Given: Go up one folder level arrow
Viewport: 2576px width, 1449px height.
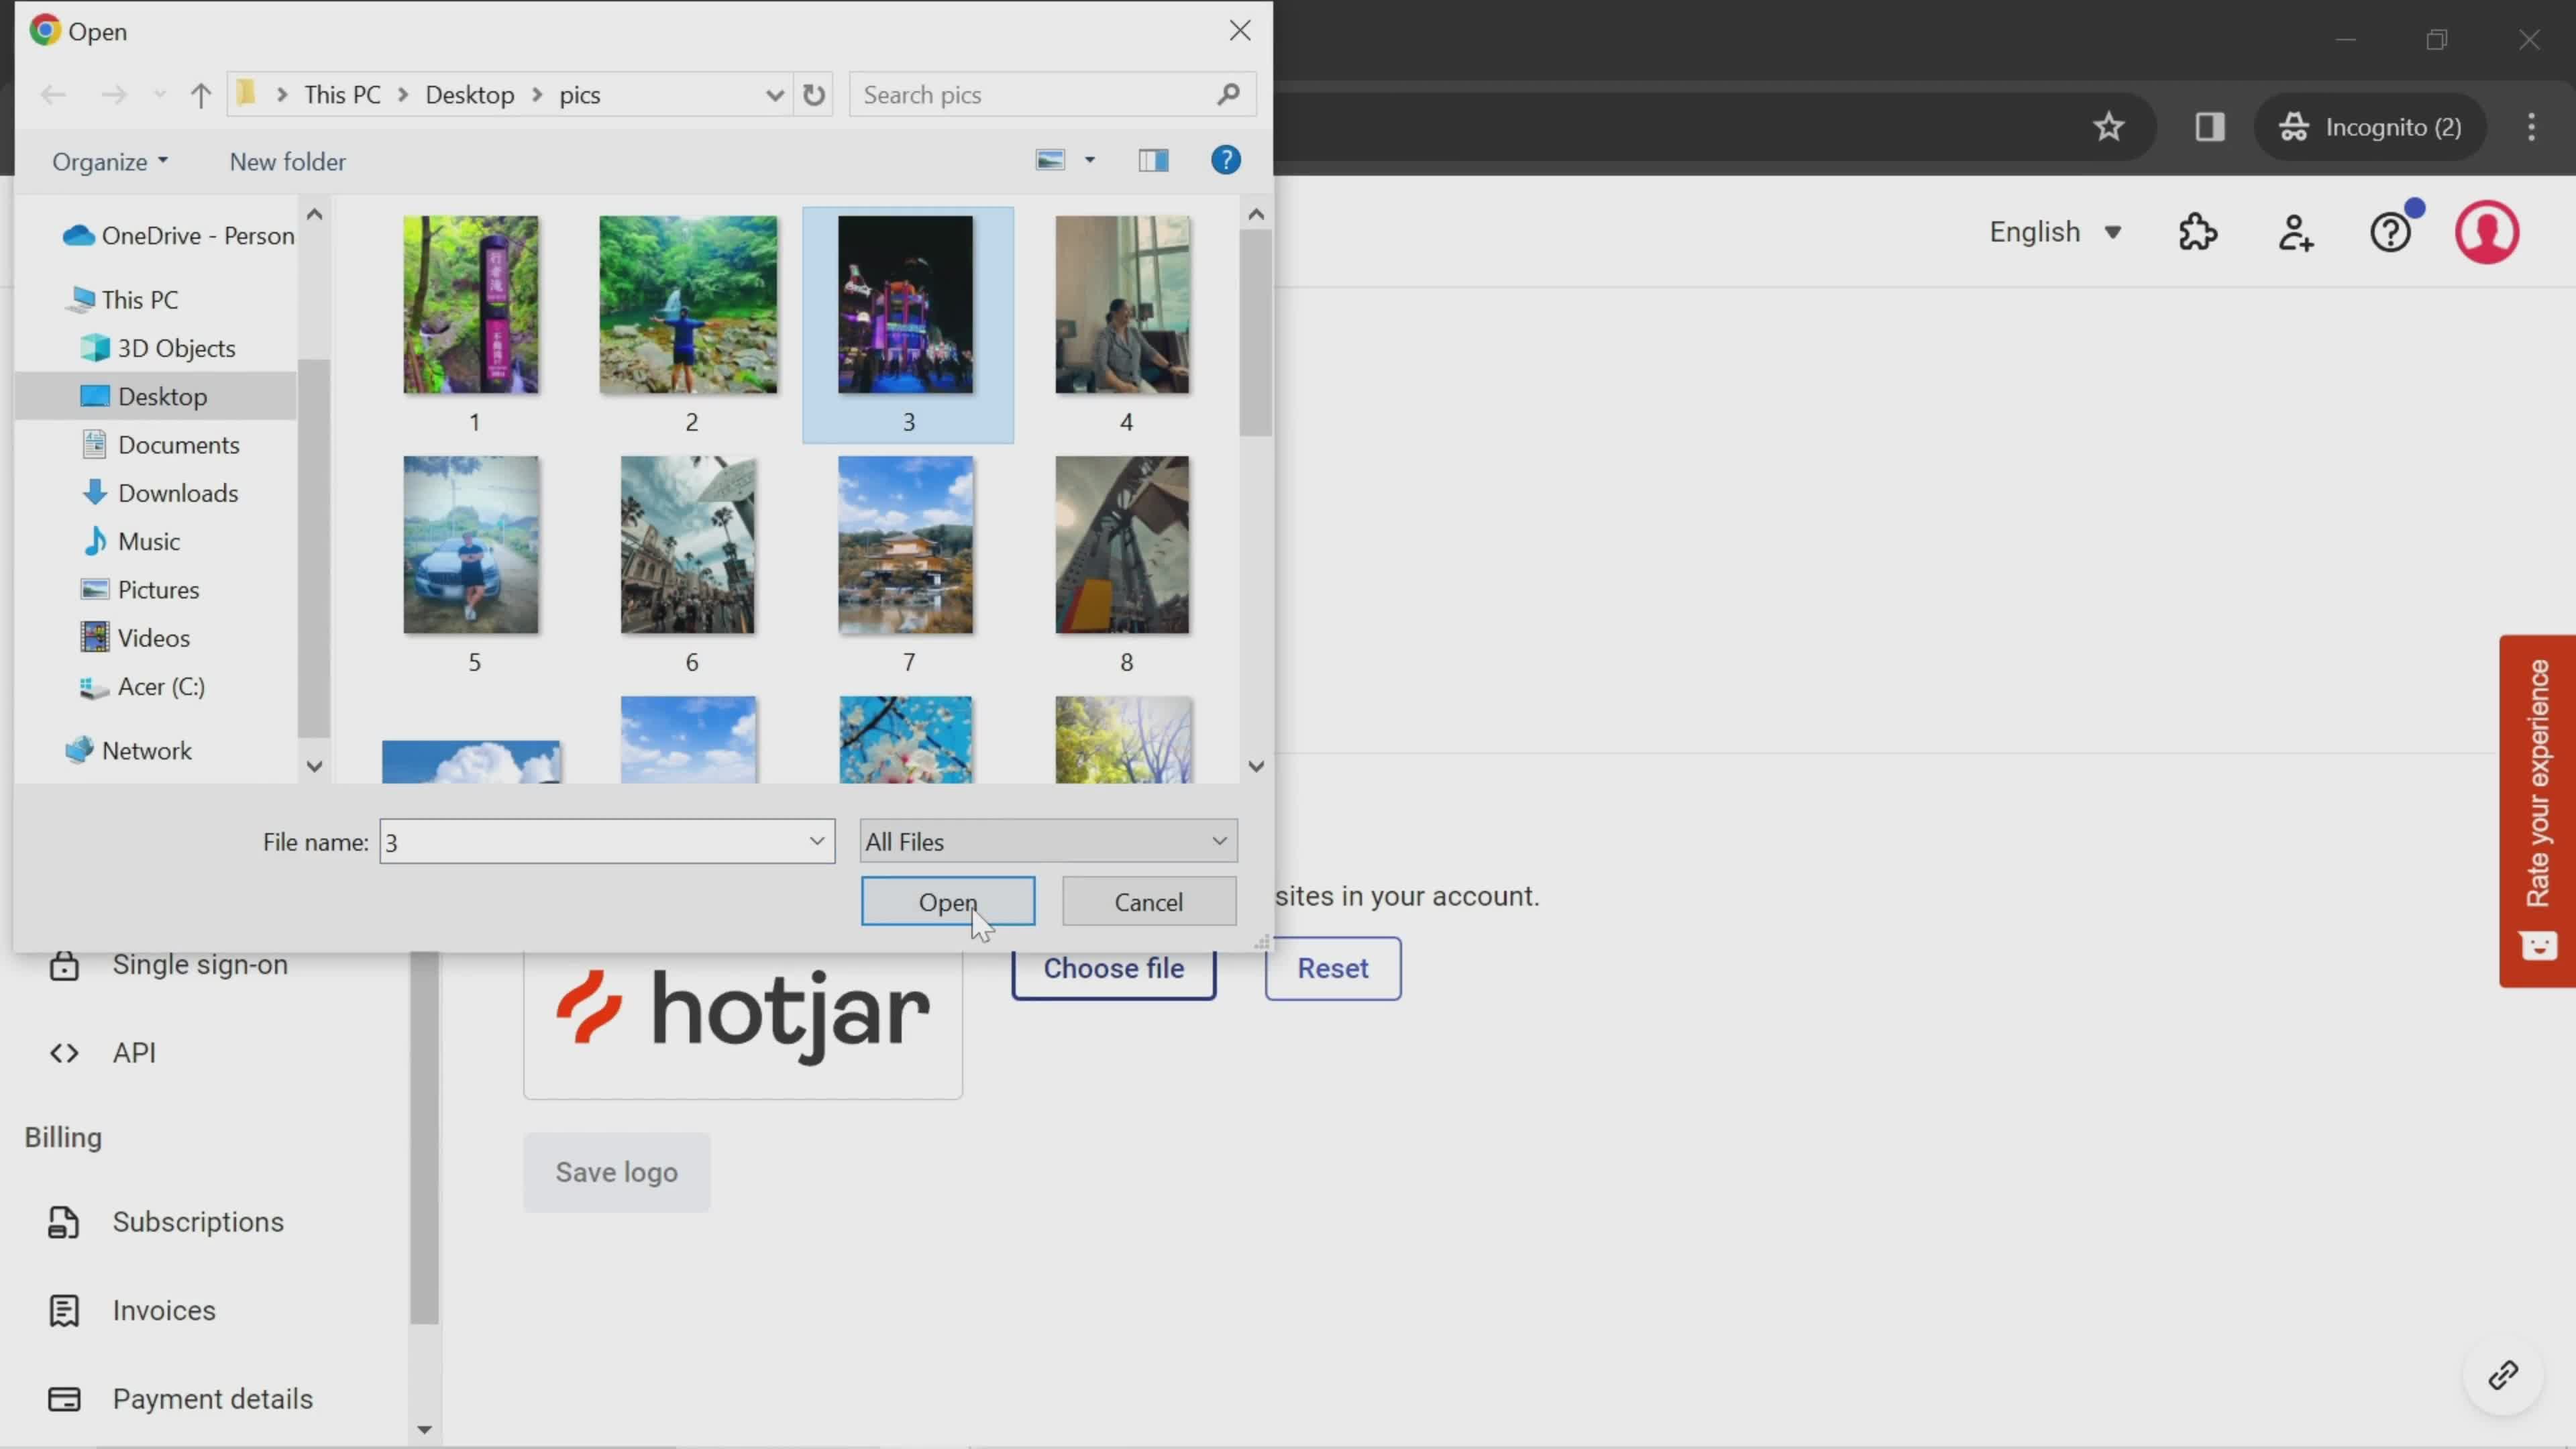Looking at the screenshot, I should coord(201,95).
